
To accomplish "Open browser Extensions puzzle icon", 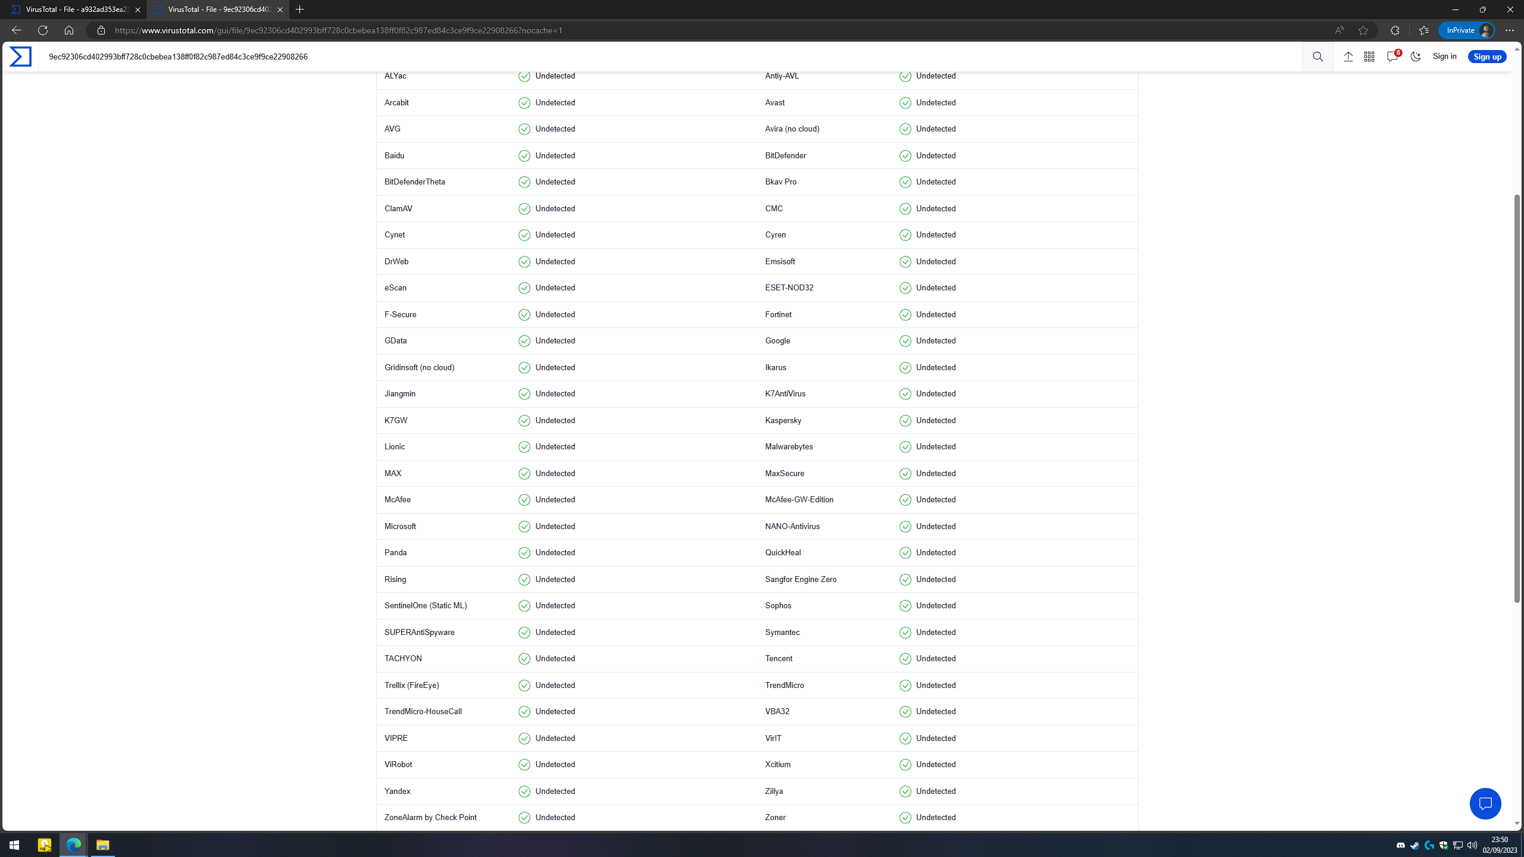I will coord(1395,30).
